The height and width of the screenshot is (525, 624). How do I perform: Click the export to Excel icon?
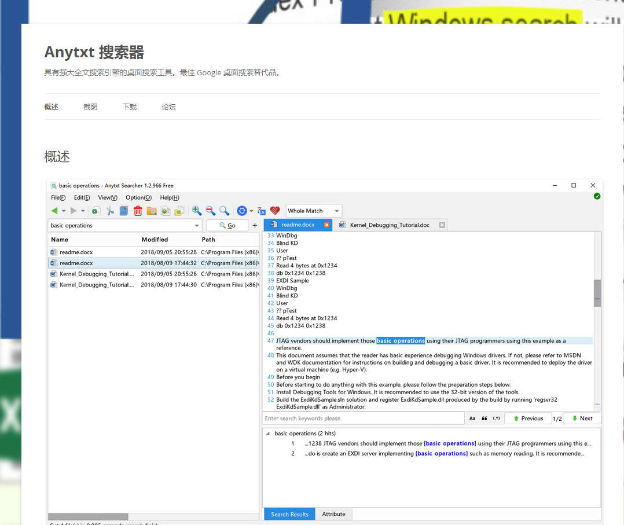[96, 211]
